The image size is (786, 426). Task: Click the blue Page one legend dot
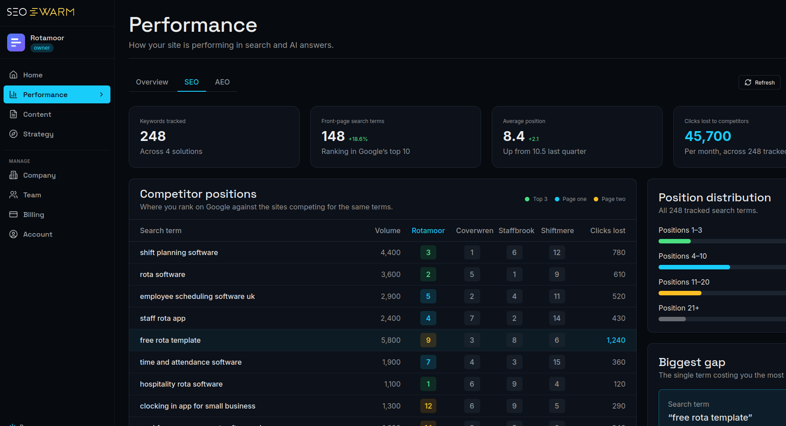[x=557, y=199]
